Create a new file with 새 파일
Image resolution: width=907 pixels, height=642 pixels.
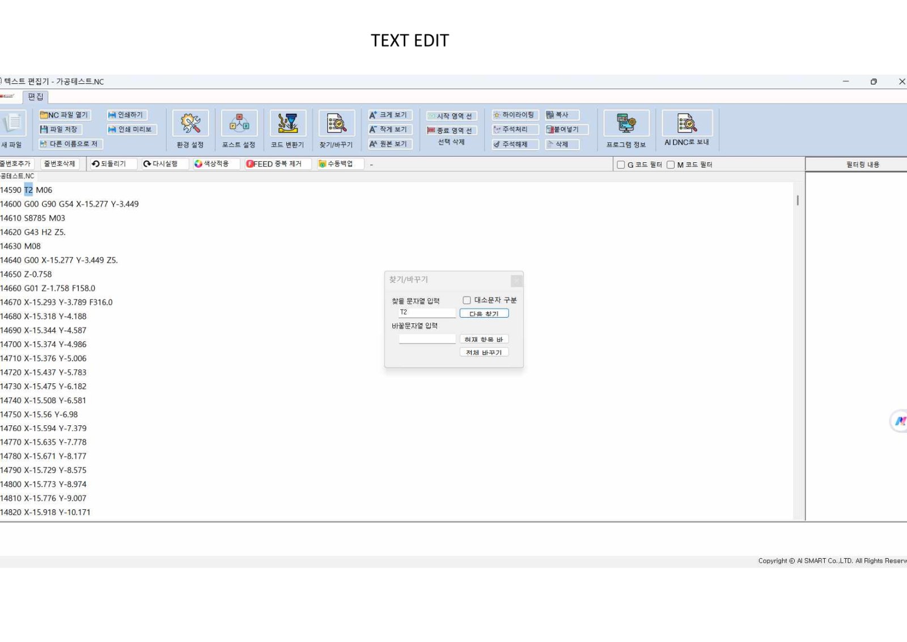[x=11, y=130]
